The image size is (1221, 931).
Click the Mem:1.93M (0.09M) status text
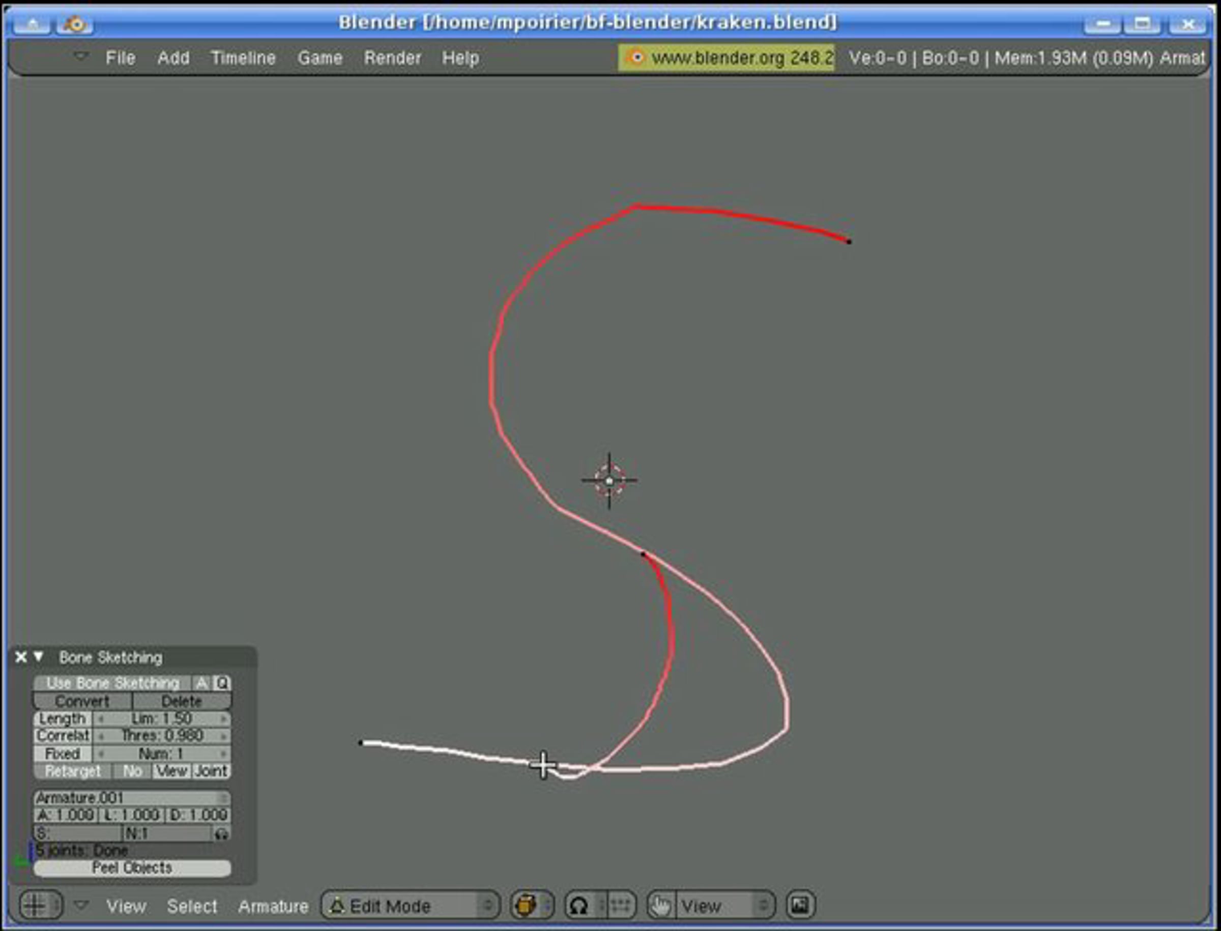(x=1073, y=57)
